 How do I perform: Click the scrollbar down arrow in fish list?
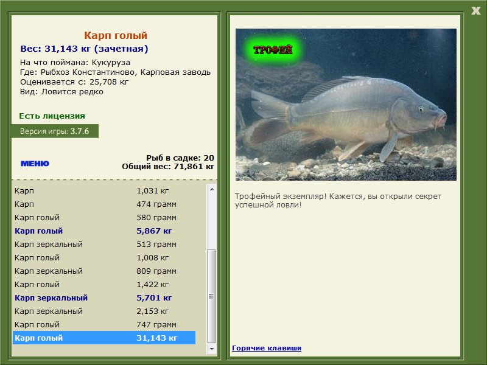(212, 349)
